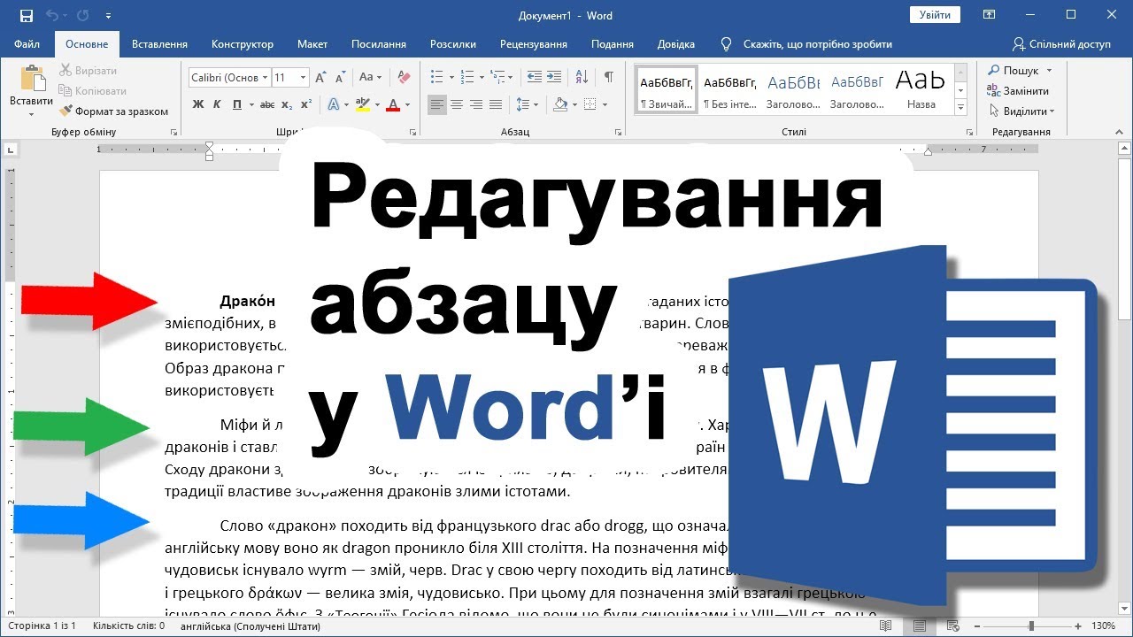Toggle bold Ж formatting
The width and height of the screenshot is (1133, 637).
pyautogui.click(x=198, y=104)
